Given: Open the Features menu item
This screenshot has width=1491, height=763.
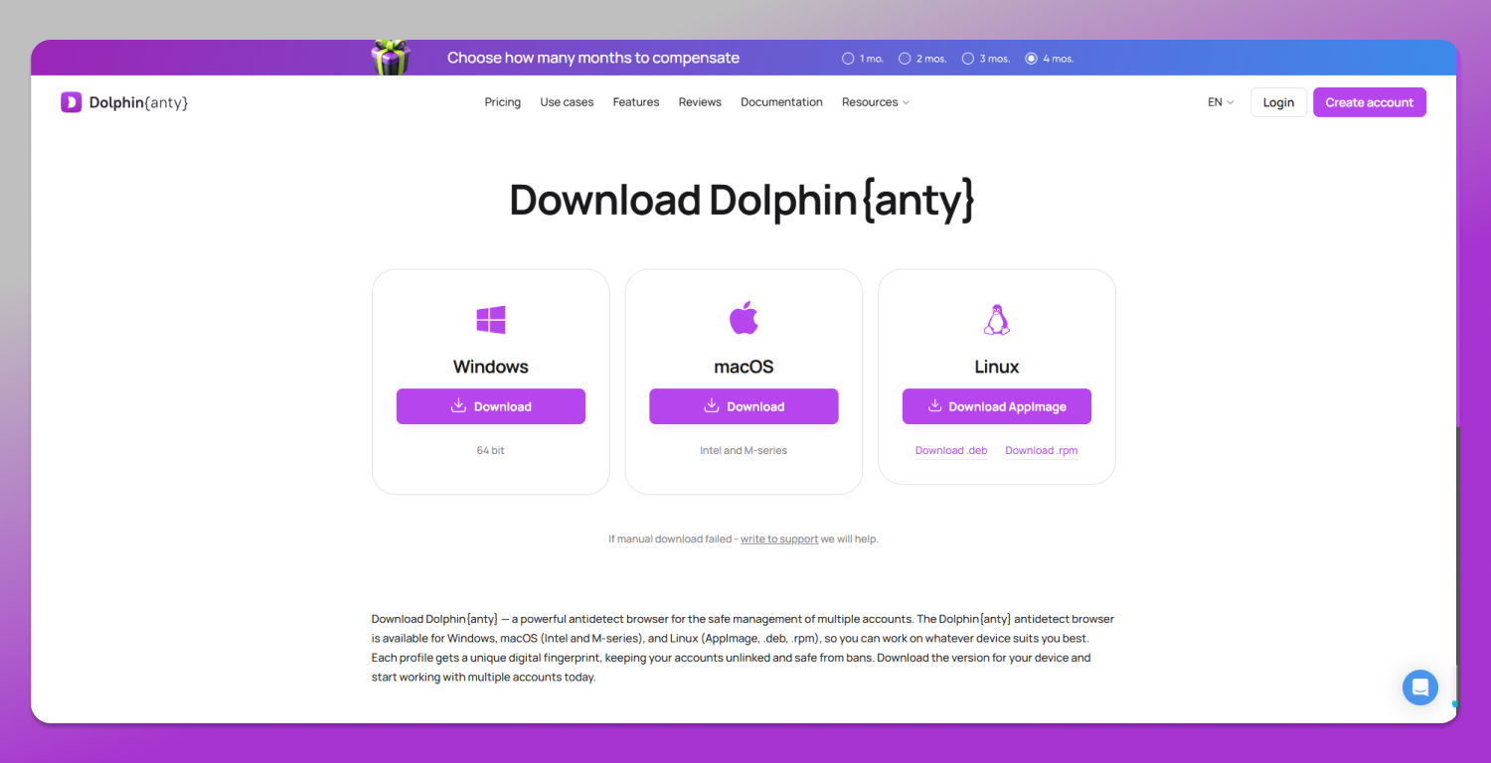Looking at the screenshot, I should pos(636,102).
